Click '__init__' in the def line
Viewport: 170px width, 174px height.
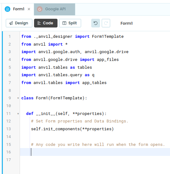pos(46,114)
